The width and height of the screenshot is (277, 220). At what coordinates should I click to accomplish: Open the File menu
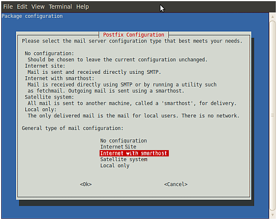pos(8,7)
